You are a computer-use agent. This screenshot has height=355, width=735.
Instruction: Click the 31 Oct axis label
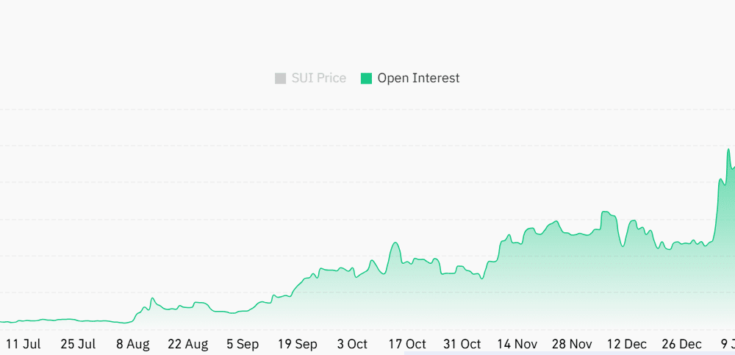point(462,344)
